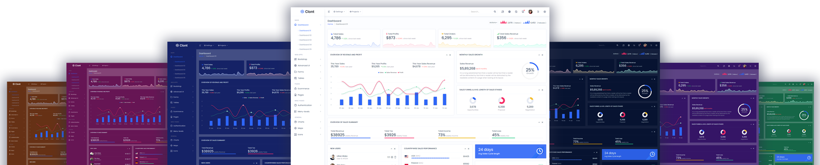
Task: Click the fullscreen icon in white dashboard header
Action: coord(503,12)
